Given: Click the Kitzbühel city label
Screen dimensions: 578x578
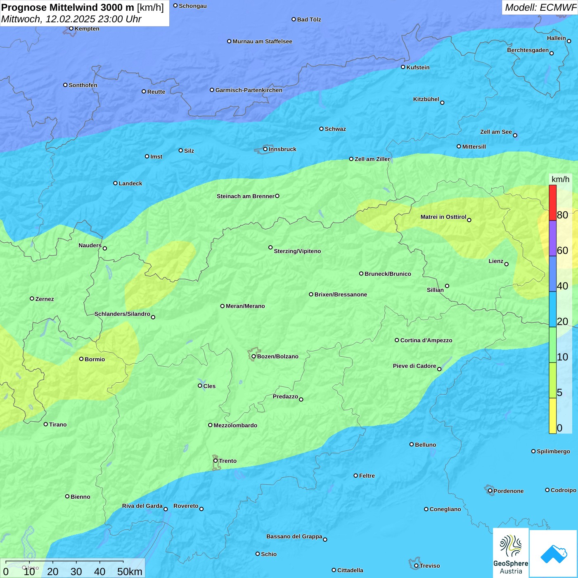Looking at the screenshot, I should click(426, 99).
